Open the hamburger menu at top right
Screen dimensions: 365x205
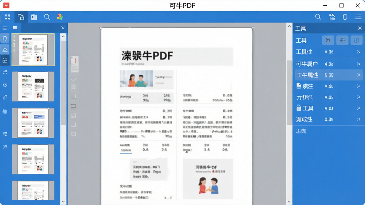pyautogui.click(x=358, y=17)
